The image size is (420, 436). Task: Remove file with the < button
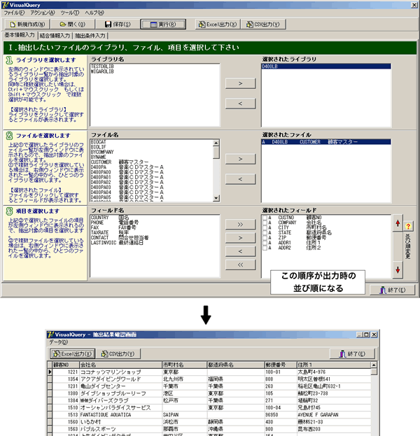tap(240, 179)
